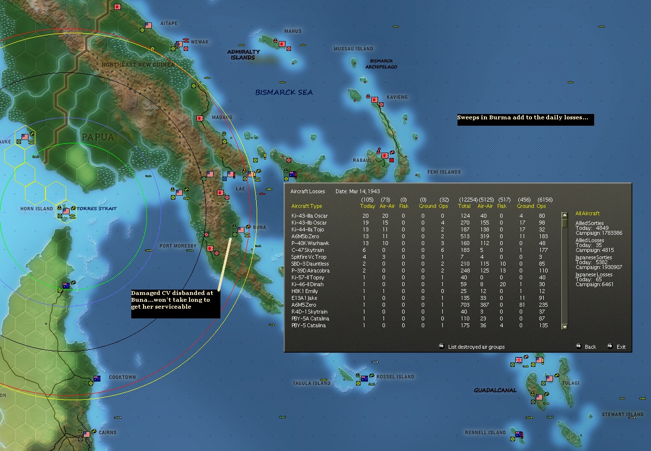651x451 pixels.
Task: Click the Sweeps in Burma note box
Action: point(526,120)
